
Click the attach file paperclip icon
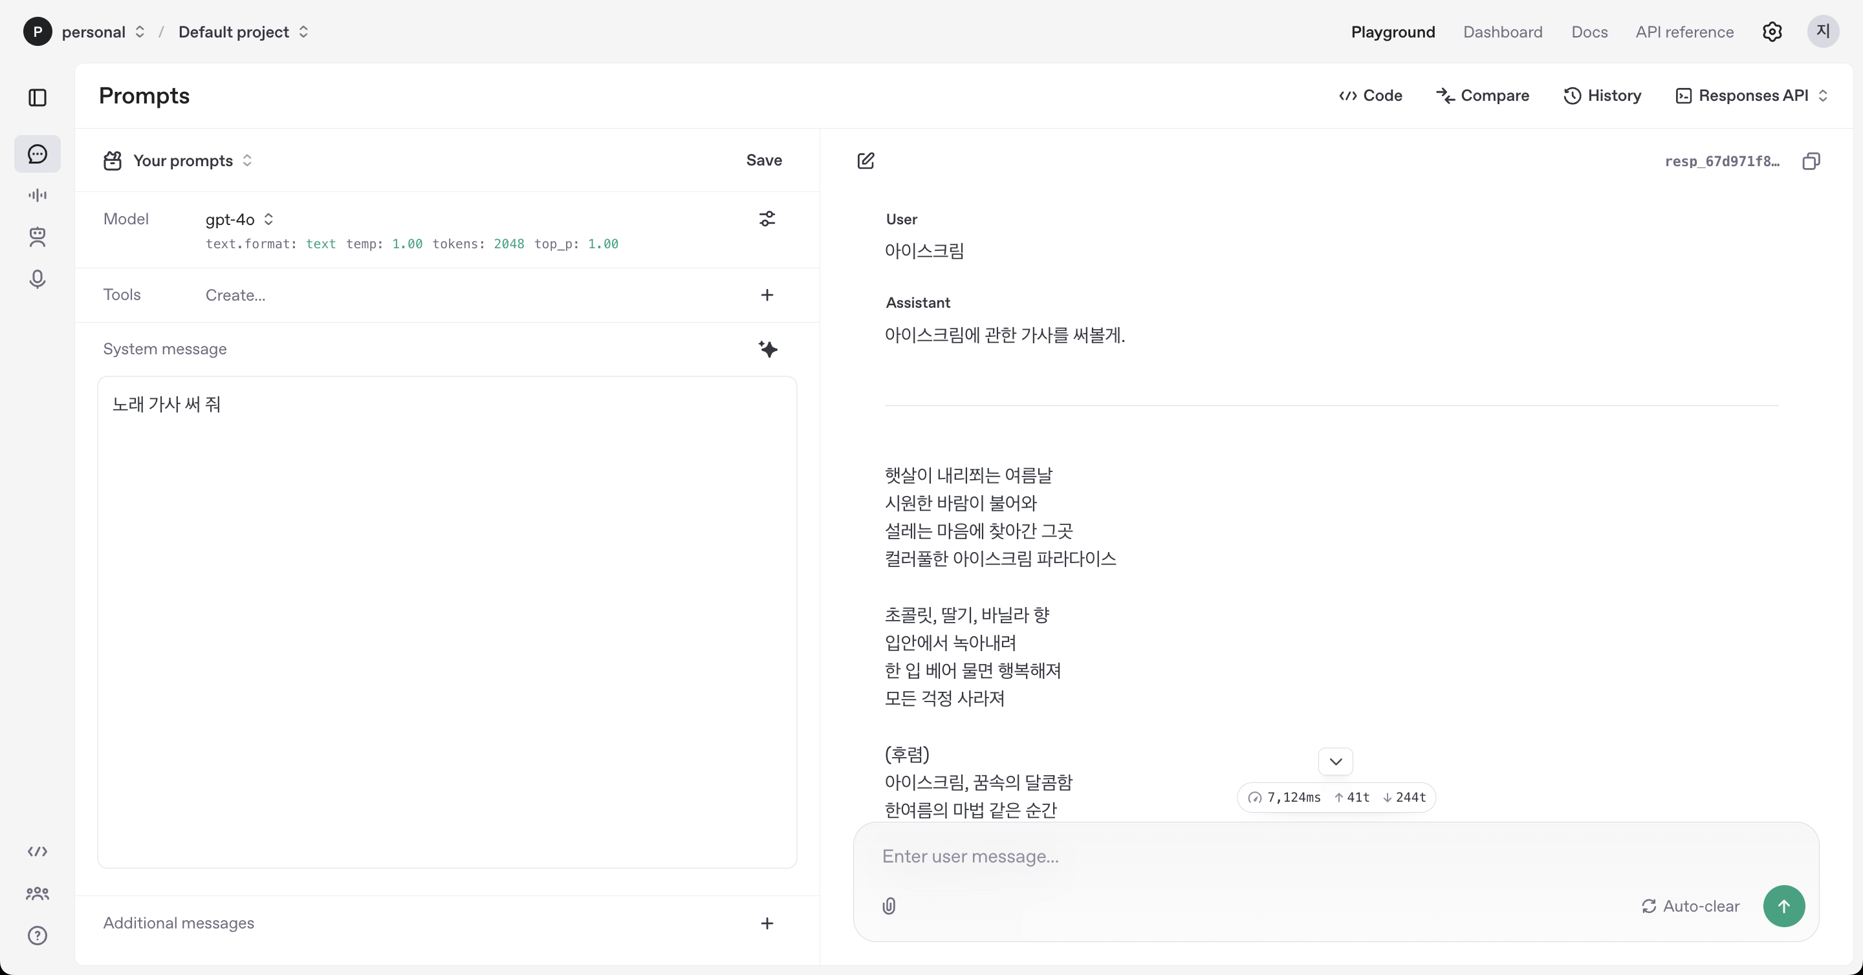pos(889,906)
